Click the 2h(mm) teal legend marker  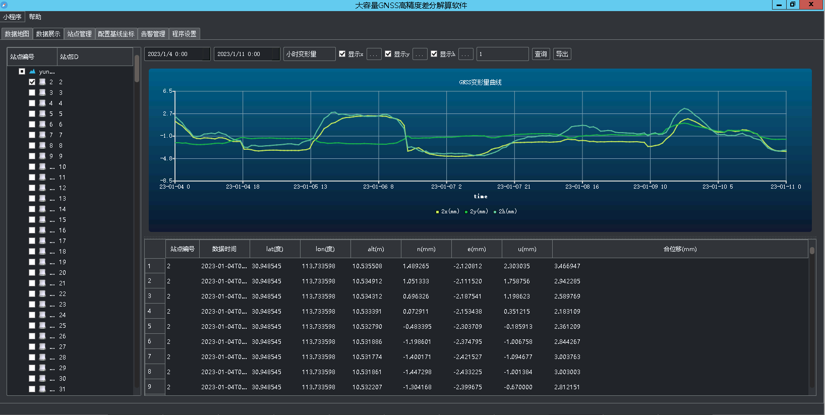point(495,212)
